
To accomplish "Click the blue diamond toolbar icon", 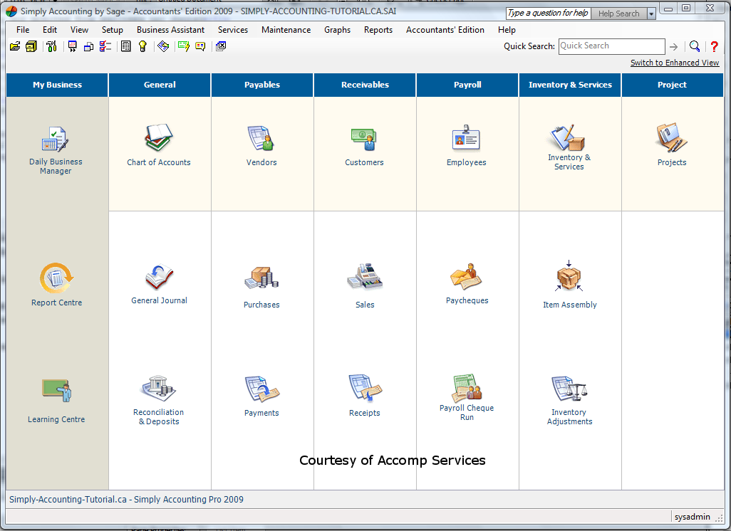I will point(163,46).
